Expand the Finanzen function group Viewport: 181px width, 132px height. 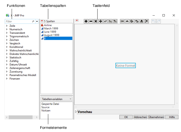pos(7,79)
